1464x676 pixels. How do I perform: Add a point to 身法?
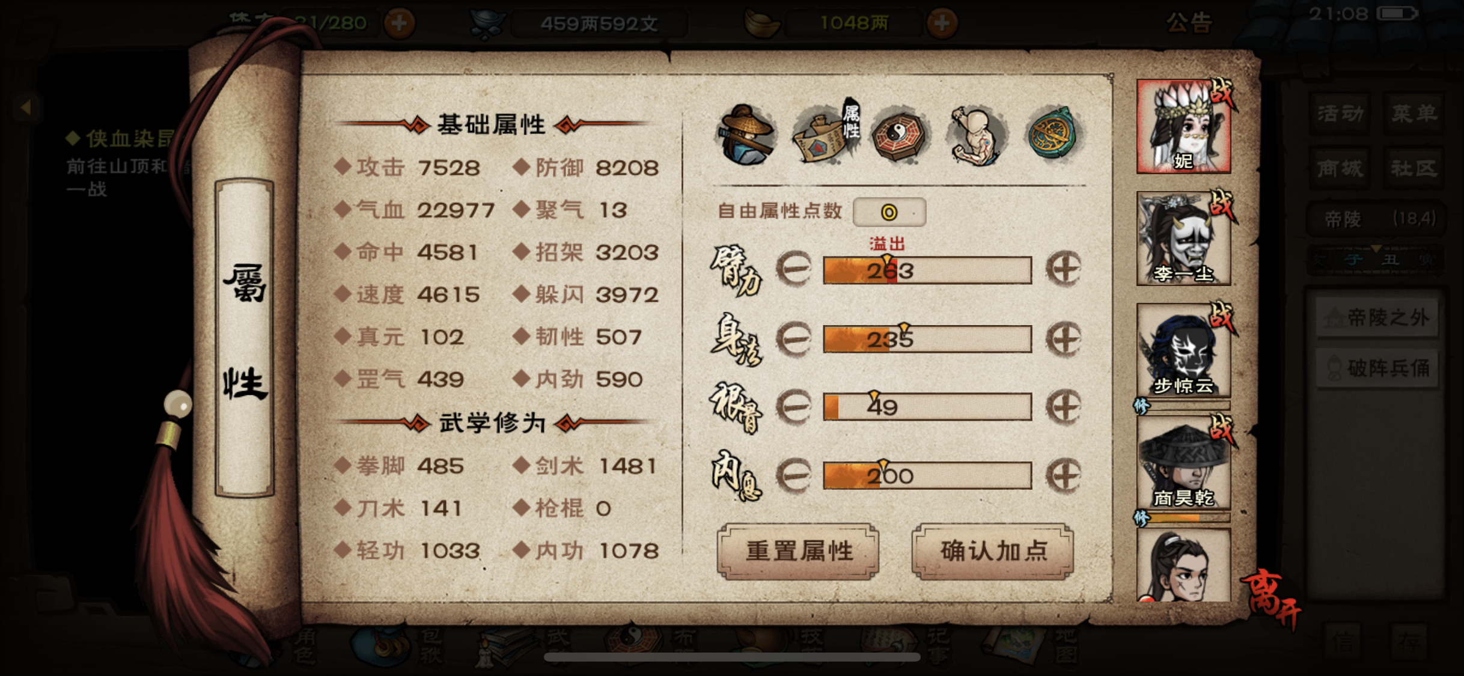coord(1064,338)
